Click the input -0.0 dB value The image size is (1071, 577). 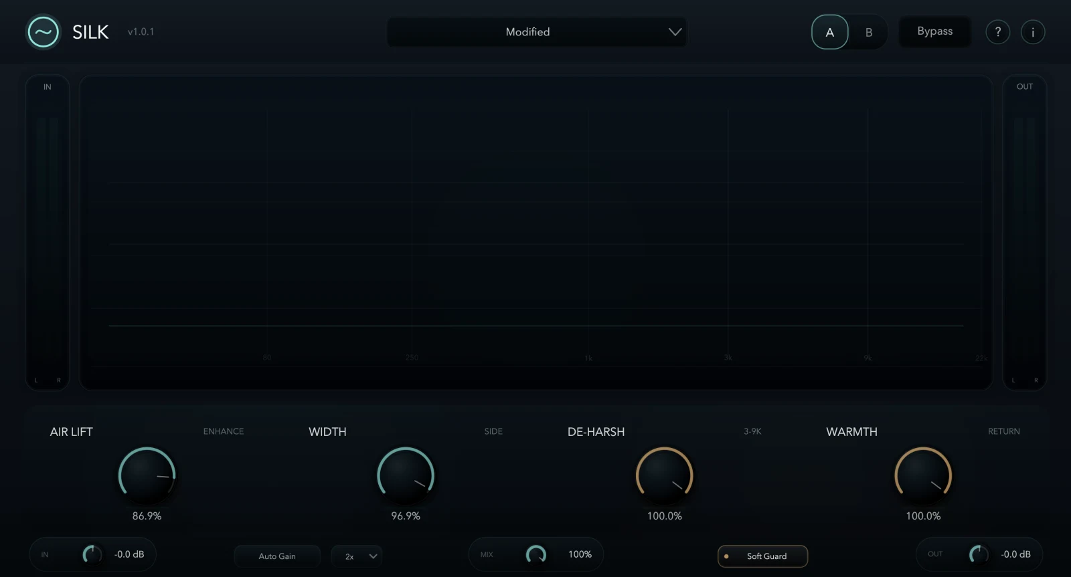click(129, 554)
